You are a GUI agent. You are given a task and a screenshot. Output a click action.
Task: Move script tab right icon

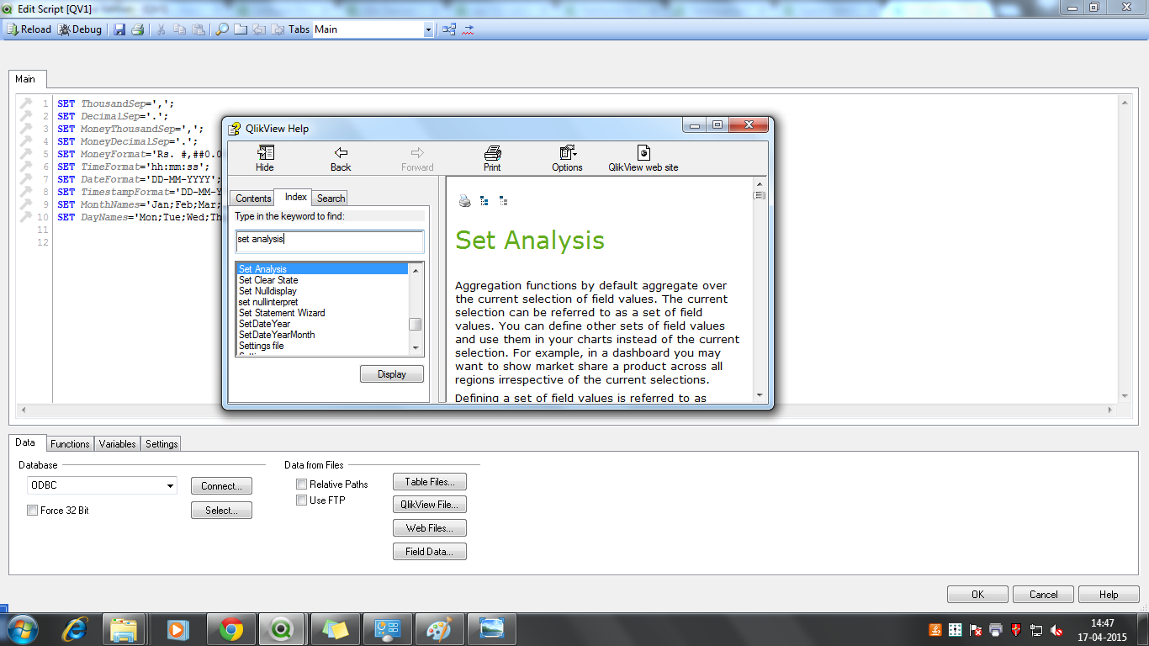pos(277,29)
